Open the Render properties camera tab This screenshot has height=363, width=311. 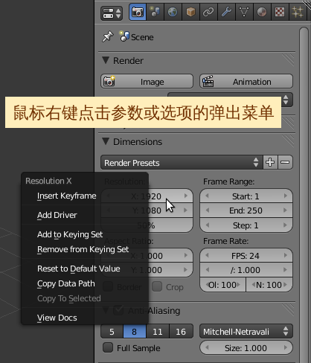click(138, 12)
